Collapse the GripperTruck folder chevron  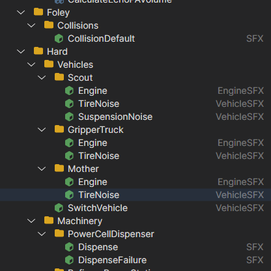[x=42, y=130]
